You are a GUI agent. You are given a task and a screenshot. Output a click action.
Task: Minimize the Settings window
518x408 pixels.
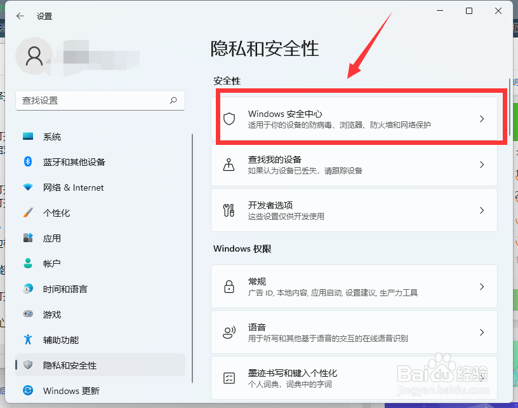[x=440, y=11]
